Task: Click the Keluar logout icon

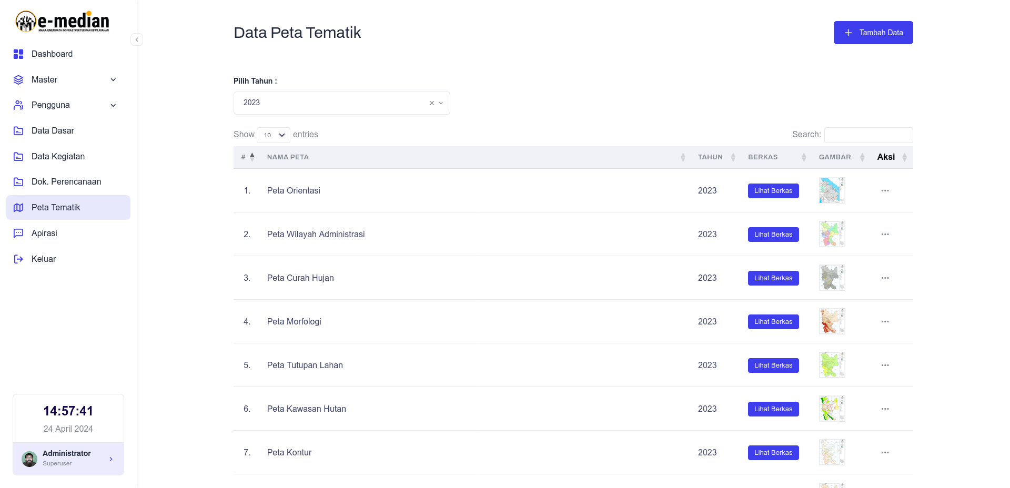Action: 18,259
